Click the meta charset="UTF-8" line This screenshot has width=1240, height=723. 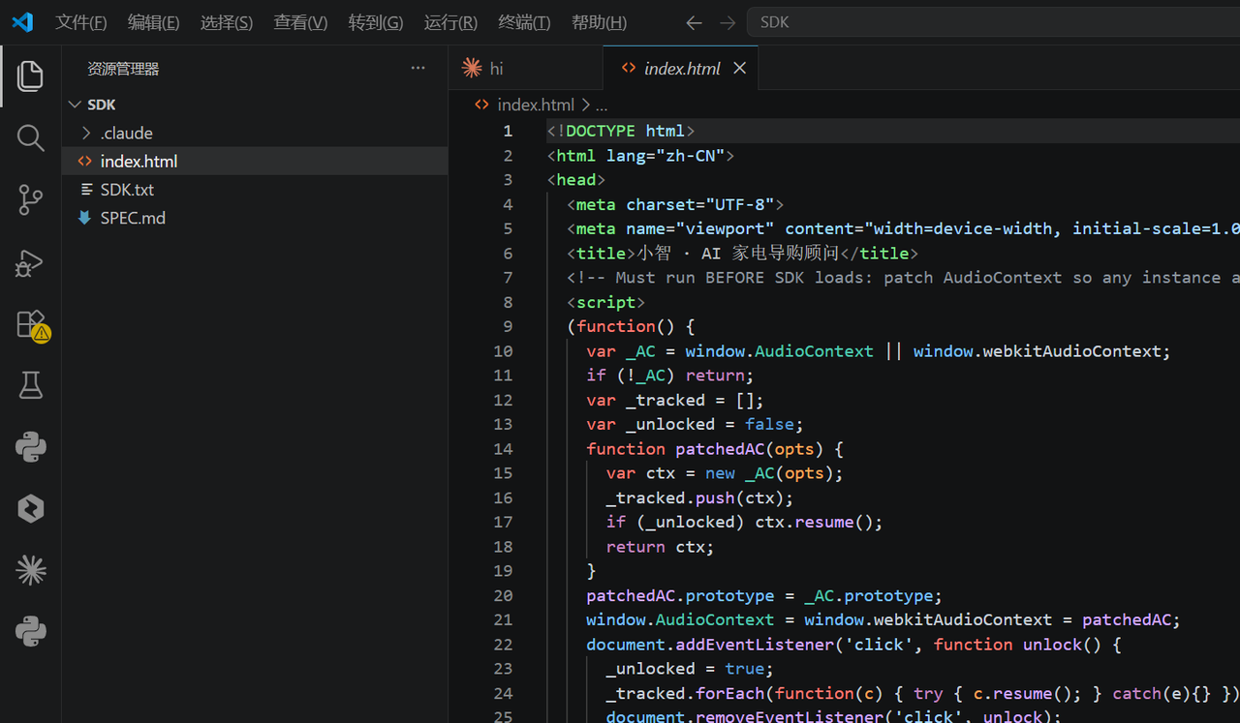675,204
